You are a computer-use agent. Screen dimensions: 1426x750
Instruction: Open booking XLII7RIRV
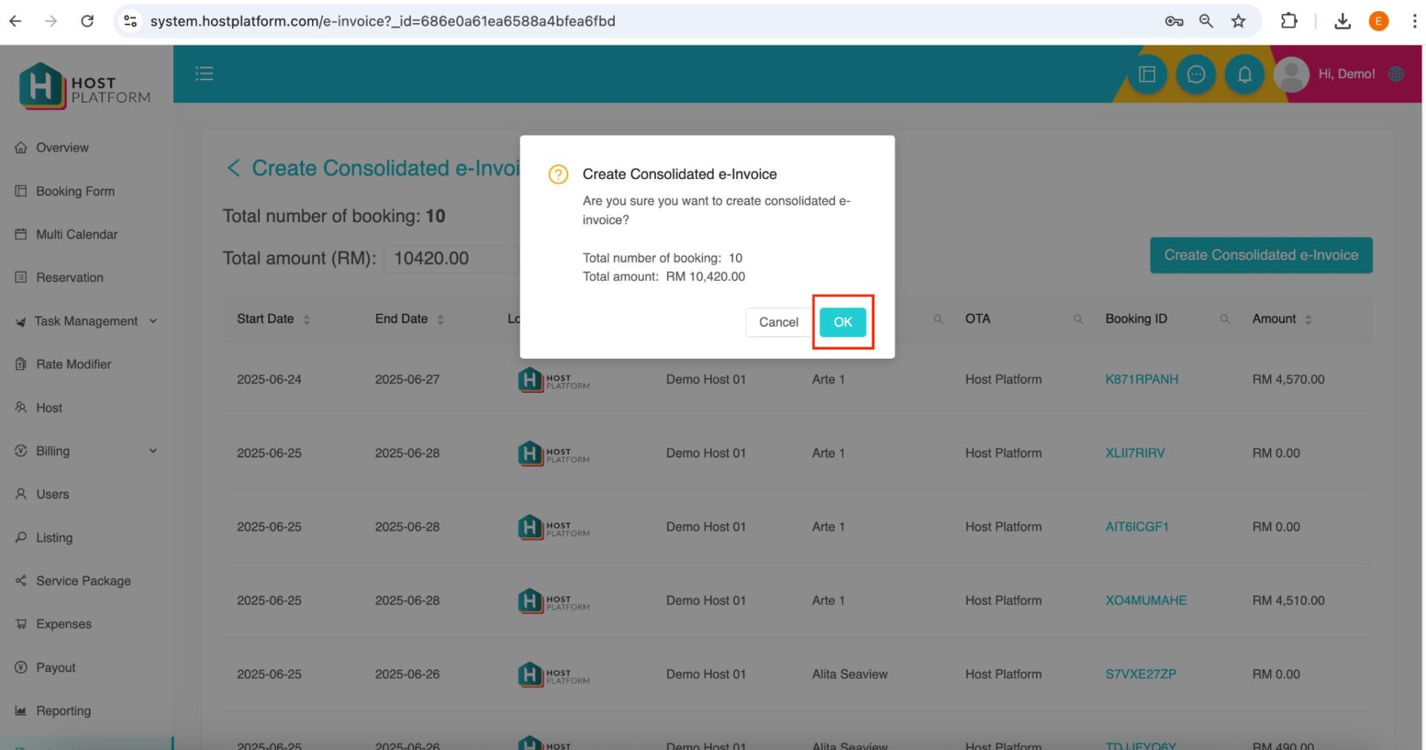[x=1135, y=453]
